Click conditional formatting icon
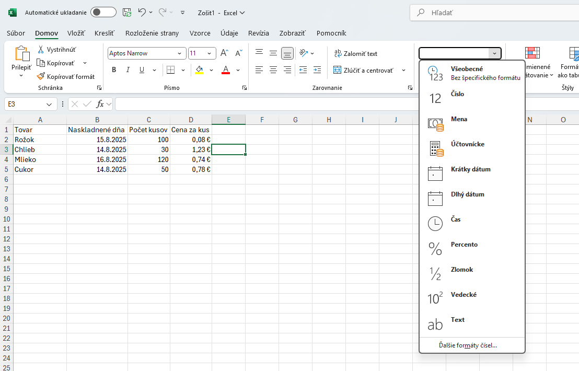This screenshot has width=579, height=371. click(x=532, y=53)
